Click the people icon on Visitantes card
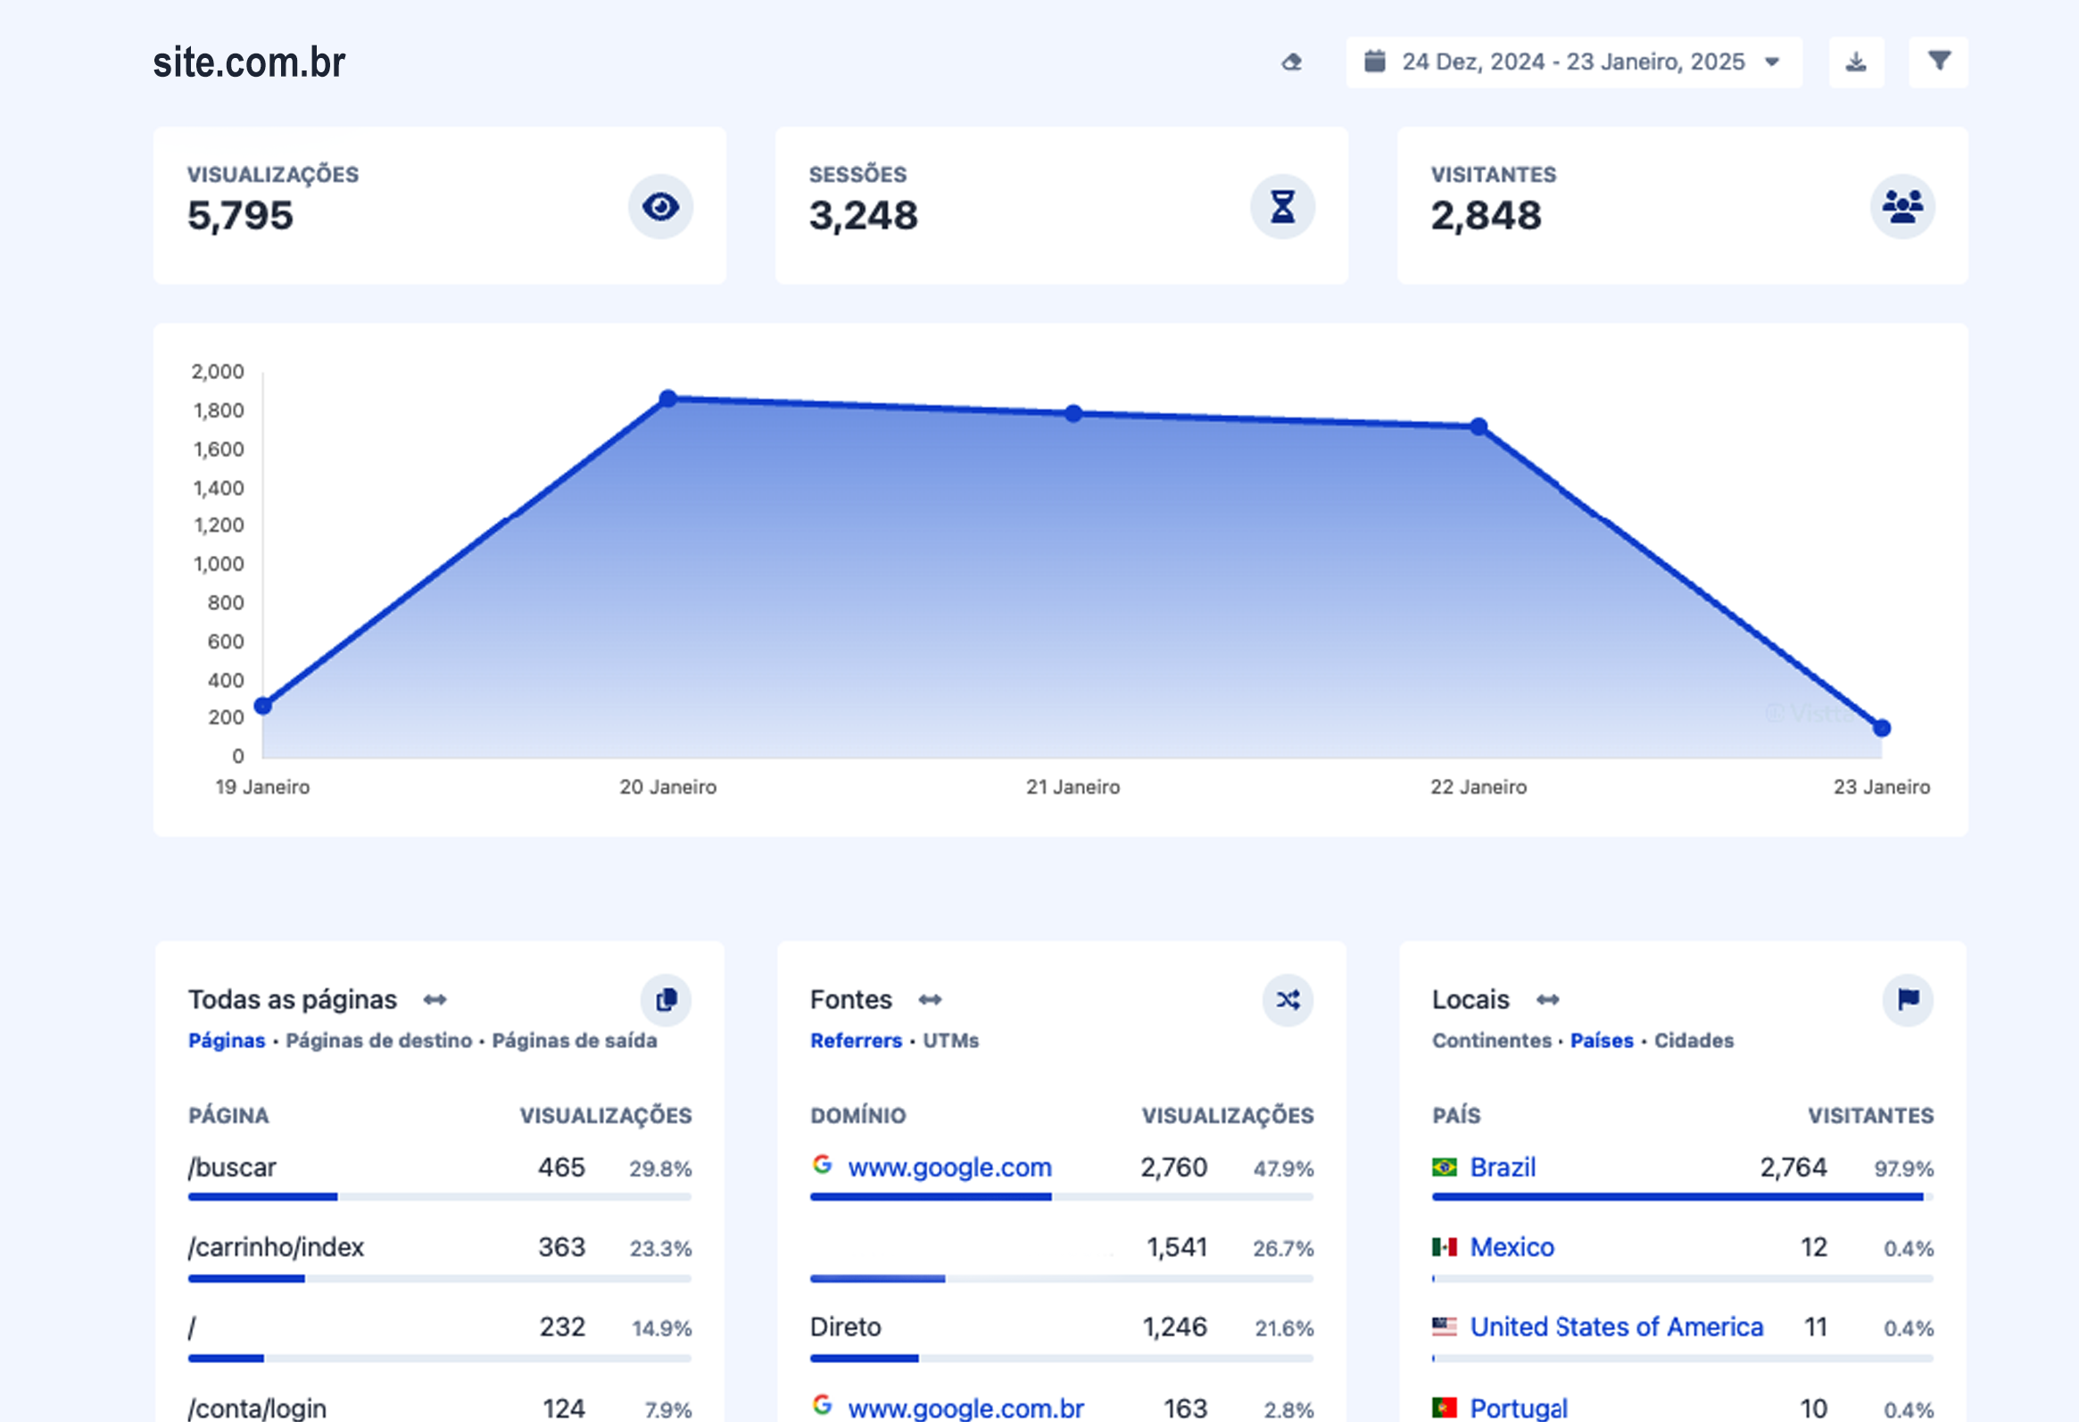Viewport: 2079px width, 1422px height. point(1902,207)
